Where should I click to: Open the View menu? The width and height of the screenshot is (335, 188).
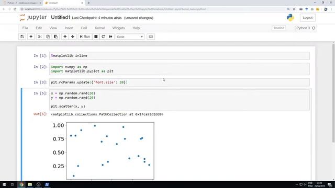(x=53, y=28)
